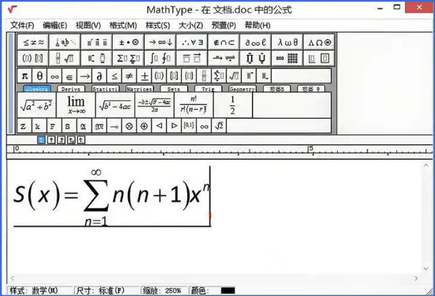Screen dimensions: 435x296
Task: Insert the square root of a²+b² expression
Action: (37, 105)
